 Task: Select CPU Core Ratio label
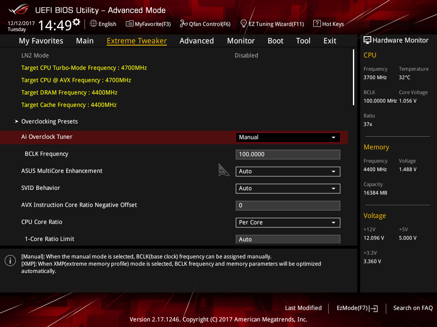click(42, 222)
